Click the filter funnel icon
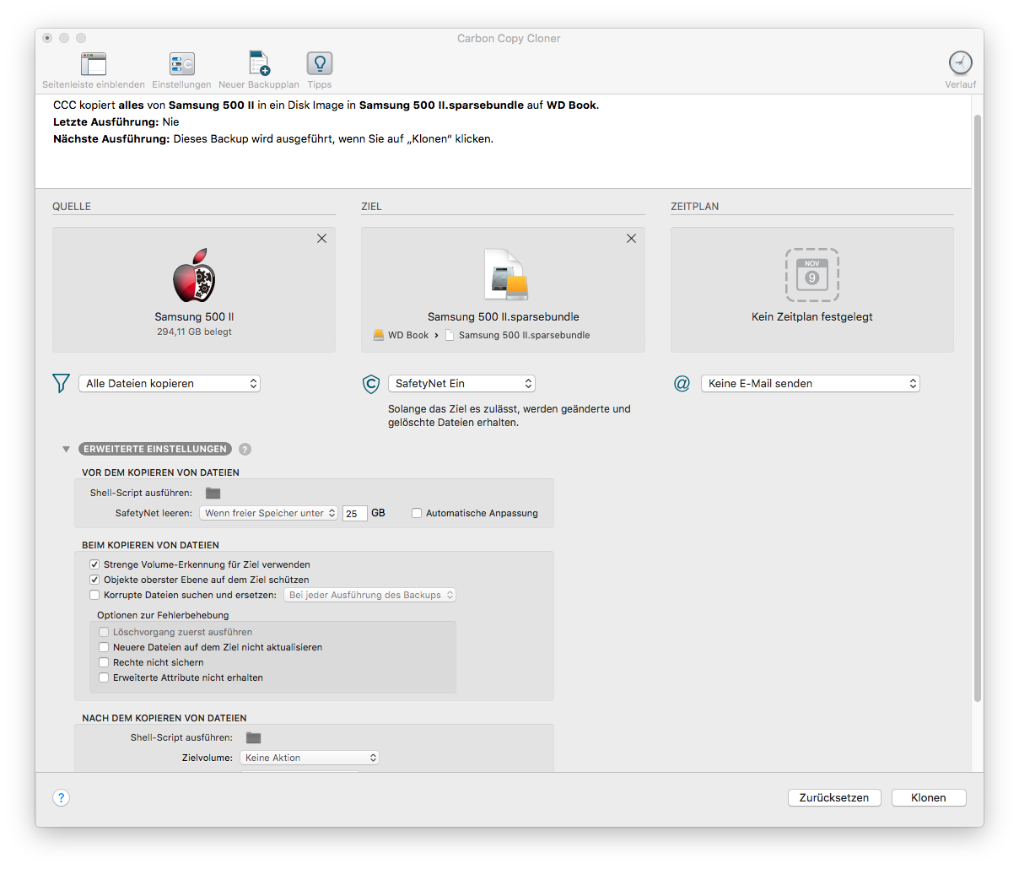 [61, 384]
